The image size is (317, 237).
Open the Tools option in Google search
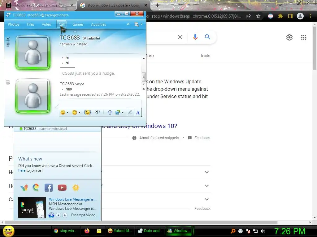pyautogui.click(x=205, y=56)
